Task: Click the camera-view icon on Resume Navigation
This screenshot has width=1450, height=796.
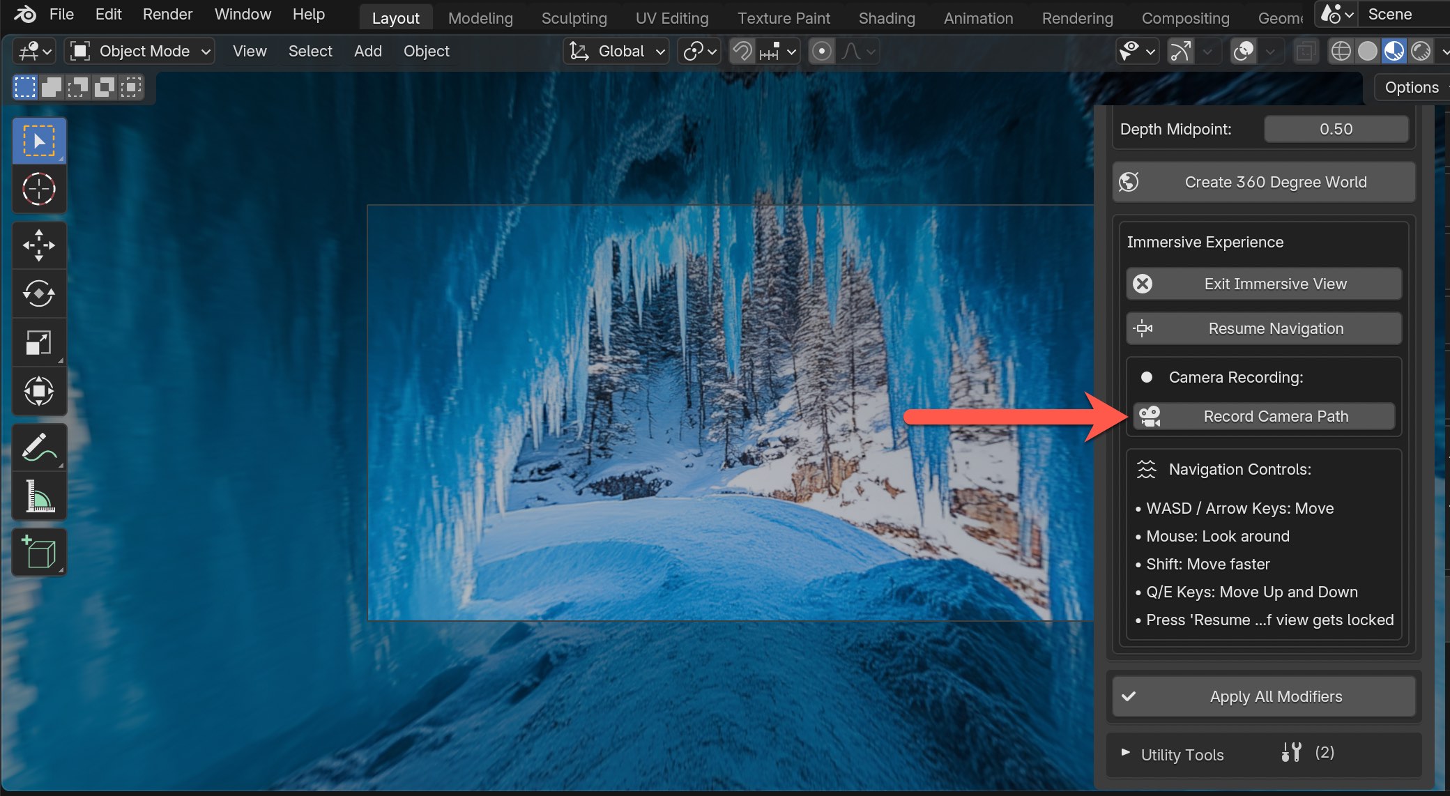Action: point(1143,328)
